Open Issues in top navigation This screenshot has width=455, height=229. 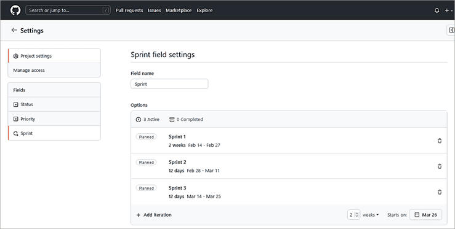pyautogui.click(x=154, y=10)
